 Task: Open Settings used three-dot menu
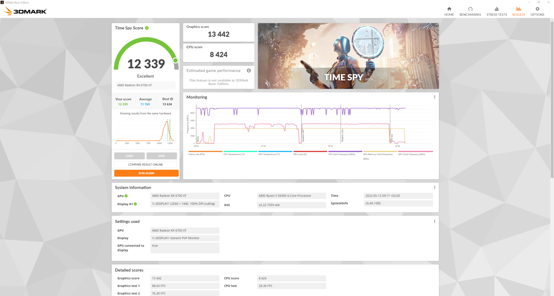[x=435, y=221]
